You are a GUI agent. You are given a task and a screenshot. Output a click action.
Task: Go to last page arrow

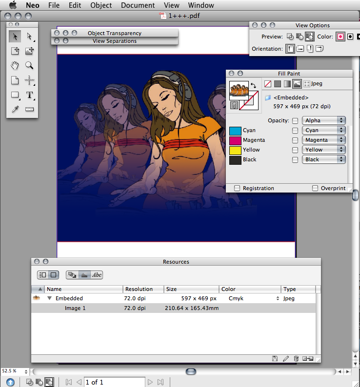160,382
